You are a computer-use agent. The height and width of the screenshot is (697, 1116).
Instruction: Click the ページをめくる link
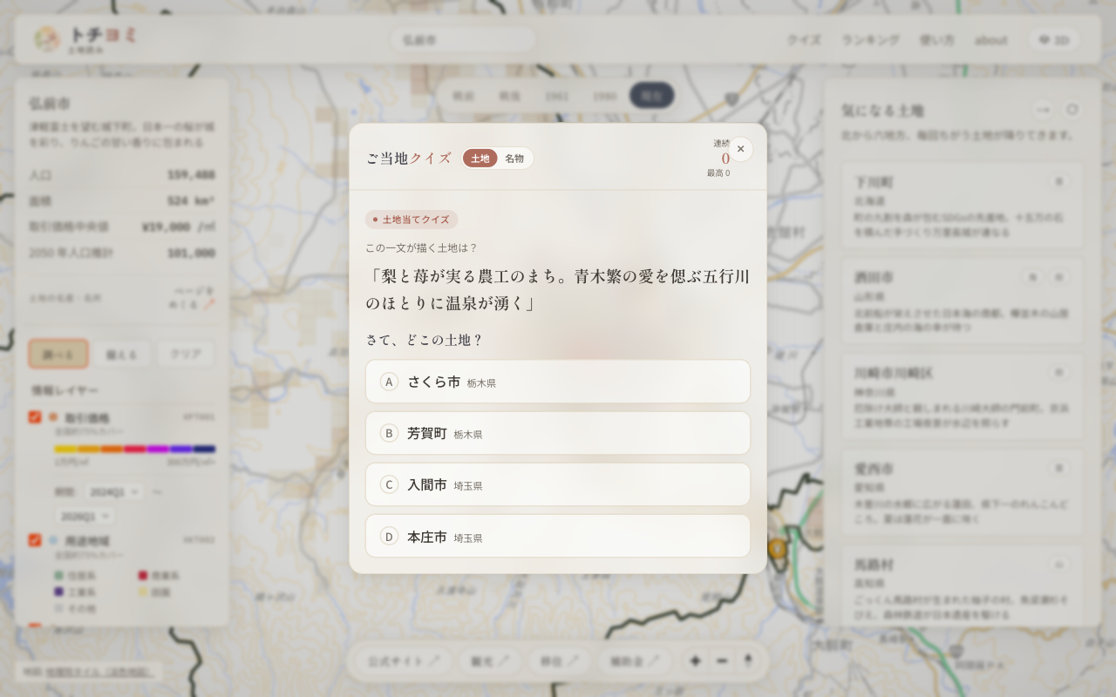[194, 298]
